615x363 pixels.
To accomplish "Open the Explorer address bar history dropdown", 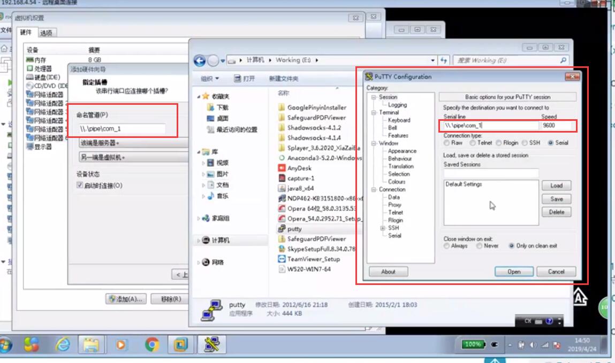I will coord(432,60).
